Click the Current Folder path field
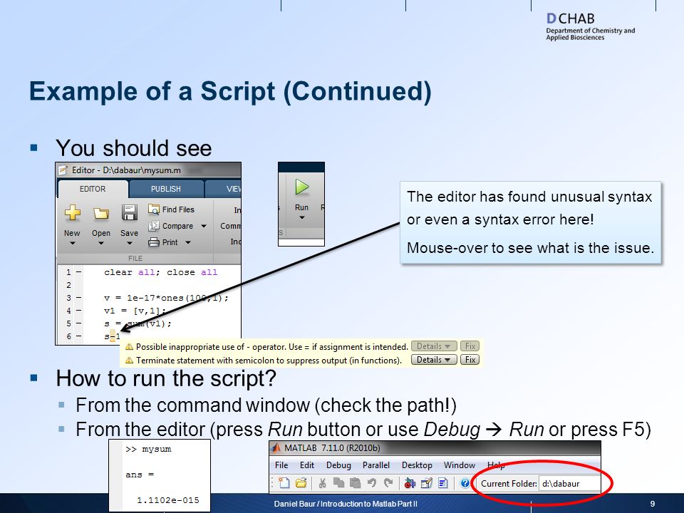Image resolution: width=684 pixels, height=513 pixels. 569,483
